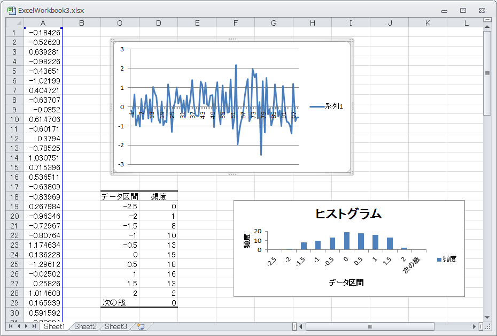Click the Insert Worksheet icon after Sheet3
Viewport: 497px width, 336px height.
tap(141, 326)
